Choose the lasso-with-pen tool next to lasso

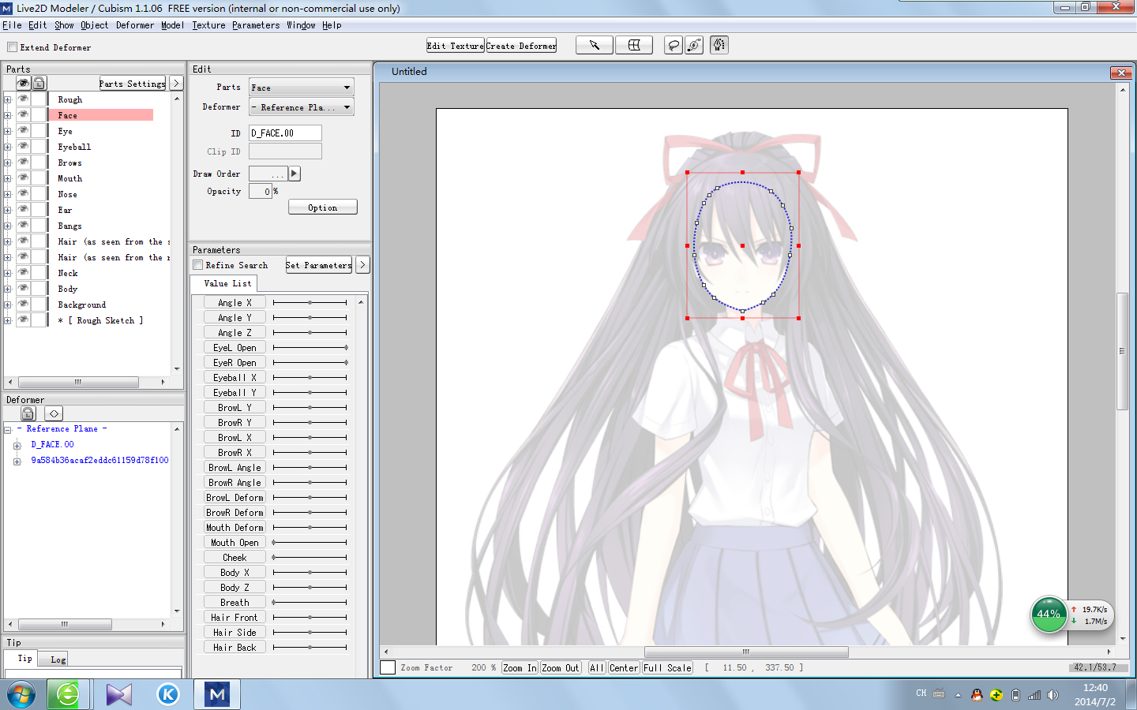[694, 45]
